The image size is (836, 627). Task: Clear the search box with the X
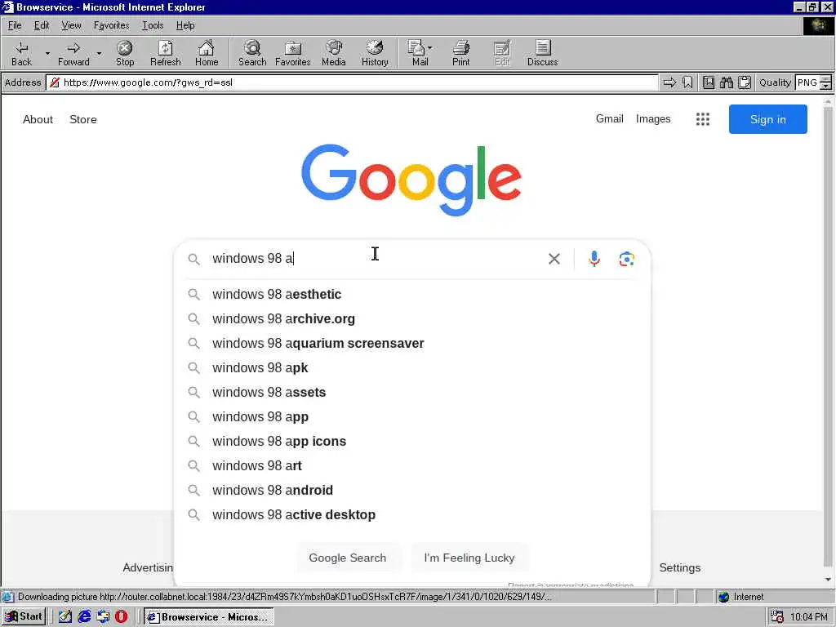pos(554,259)
